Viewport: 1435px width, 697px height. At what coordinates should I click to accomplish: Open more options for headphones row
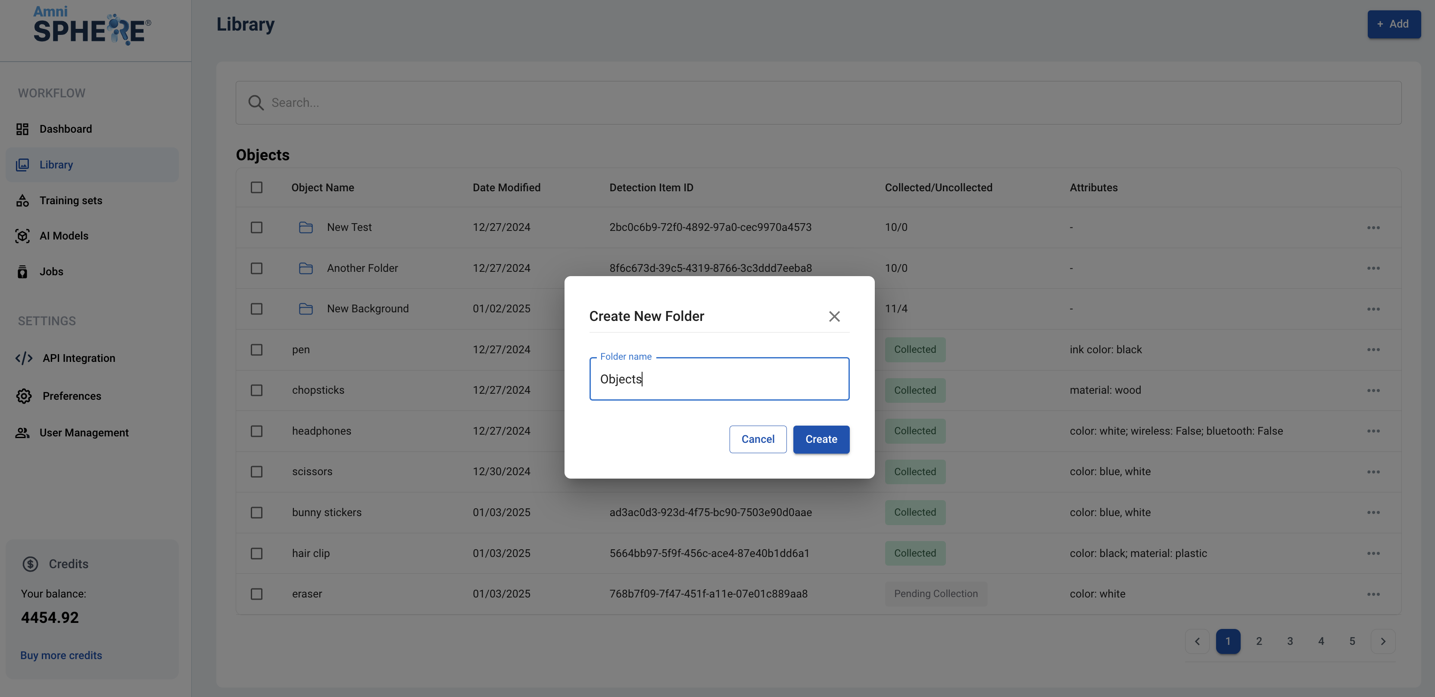[1373, 431]
